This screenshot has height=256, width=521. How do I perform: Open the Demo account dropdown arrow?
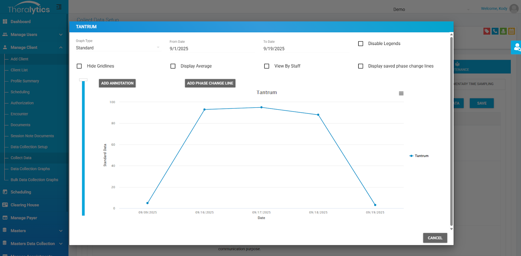point(468,9)
